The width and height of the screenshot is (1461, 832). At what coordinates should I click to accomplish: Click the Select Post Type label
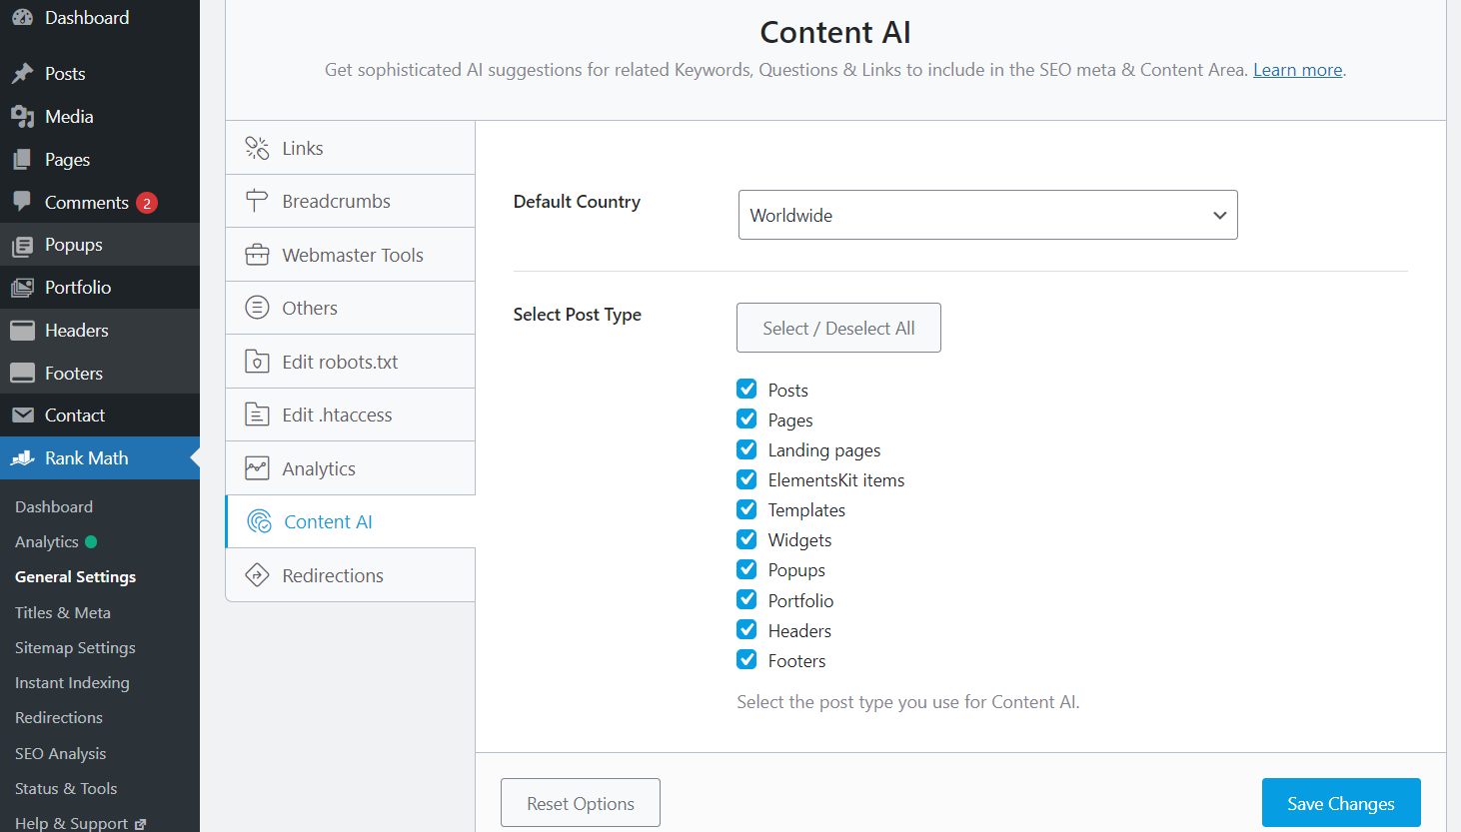pyautogui.click(x=578, y=315)
